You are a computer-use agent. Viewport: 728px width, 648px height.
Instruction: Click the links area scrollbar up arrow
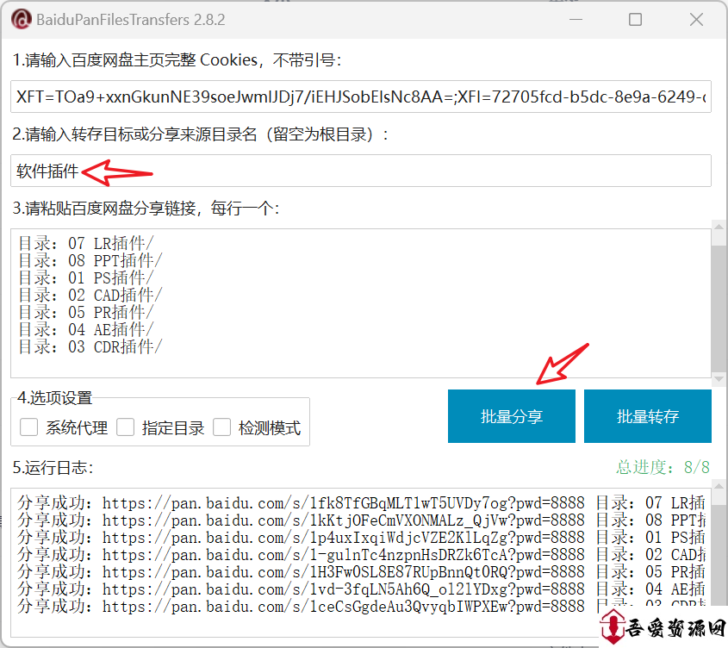719,227
